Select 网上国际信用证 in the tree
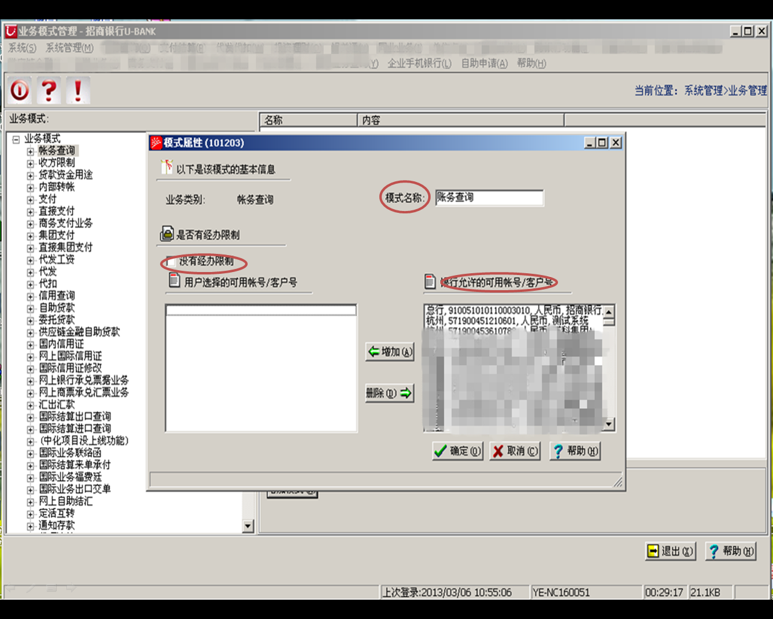 pos(70,356)
